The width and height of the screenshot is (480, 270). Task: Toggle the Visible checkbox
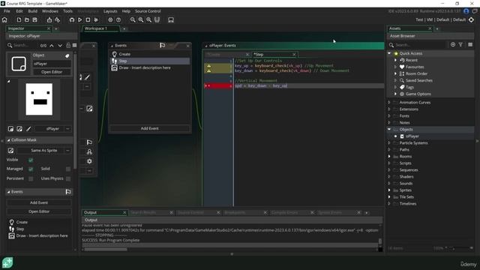point(31,160)
